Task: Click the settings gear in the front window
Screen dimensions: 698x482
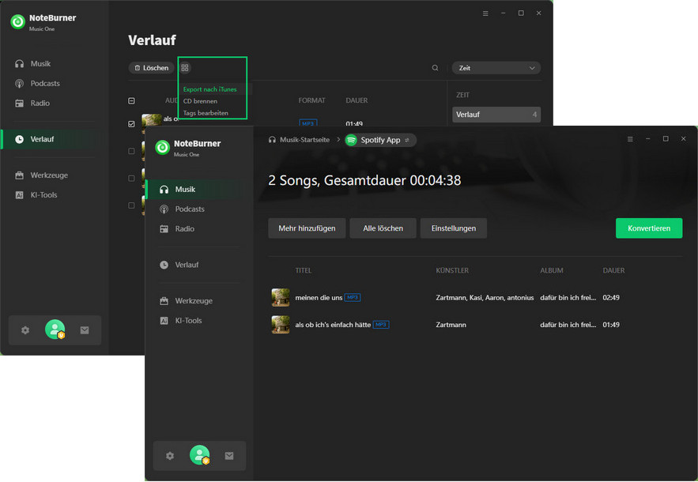Action: pyautogui.click(x=170, y=456)
